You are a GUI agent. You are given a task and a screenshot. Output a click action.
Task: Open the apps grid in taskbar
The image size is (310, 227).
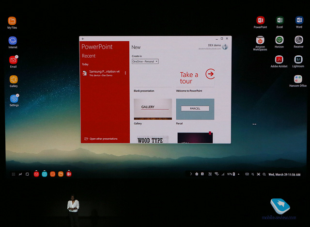pos(14,174)
